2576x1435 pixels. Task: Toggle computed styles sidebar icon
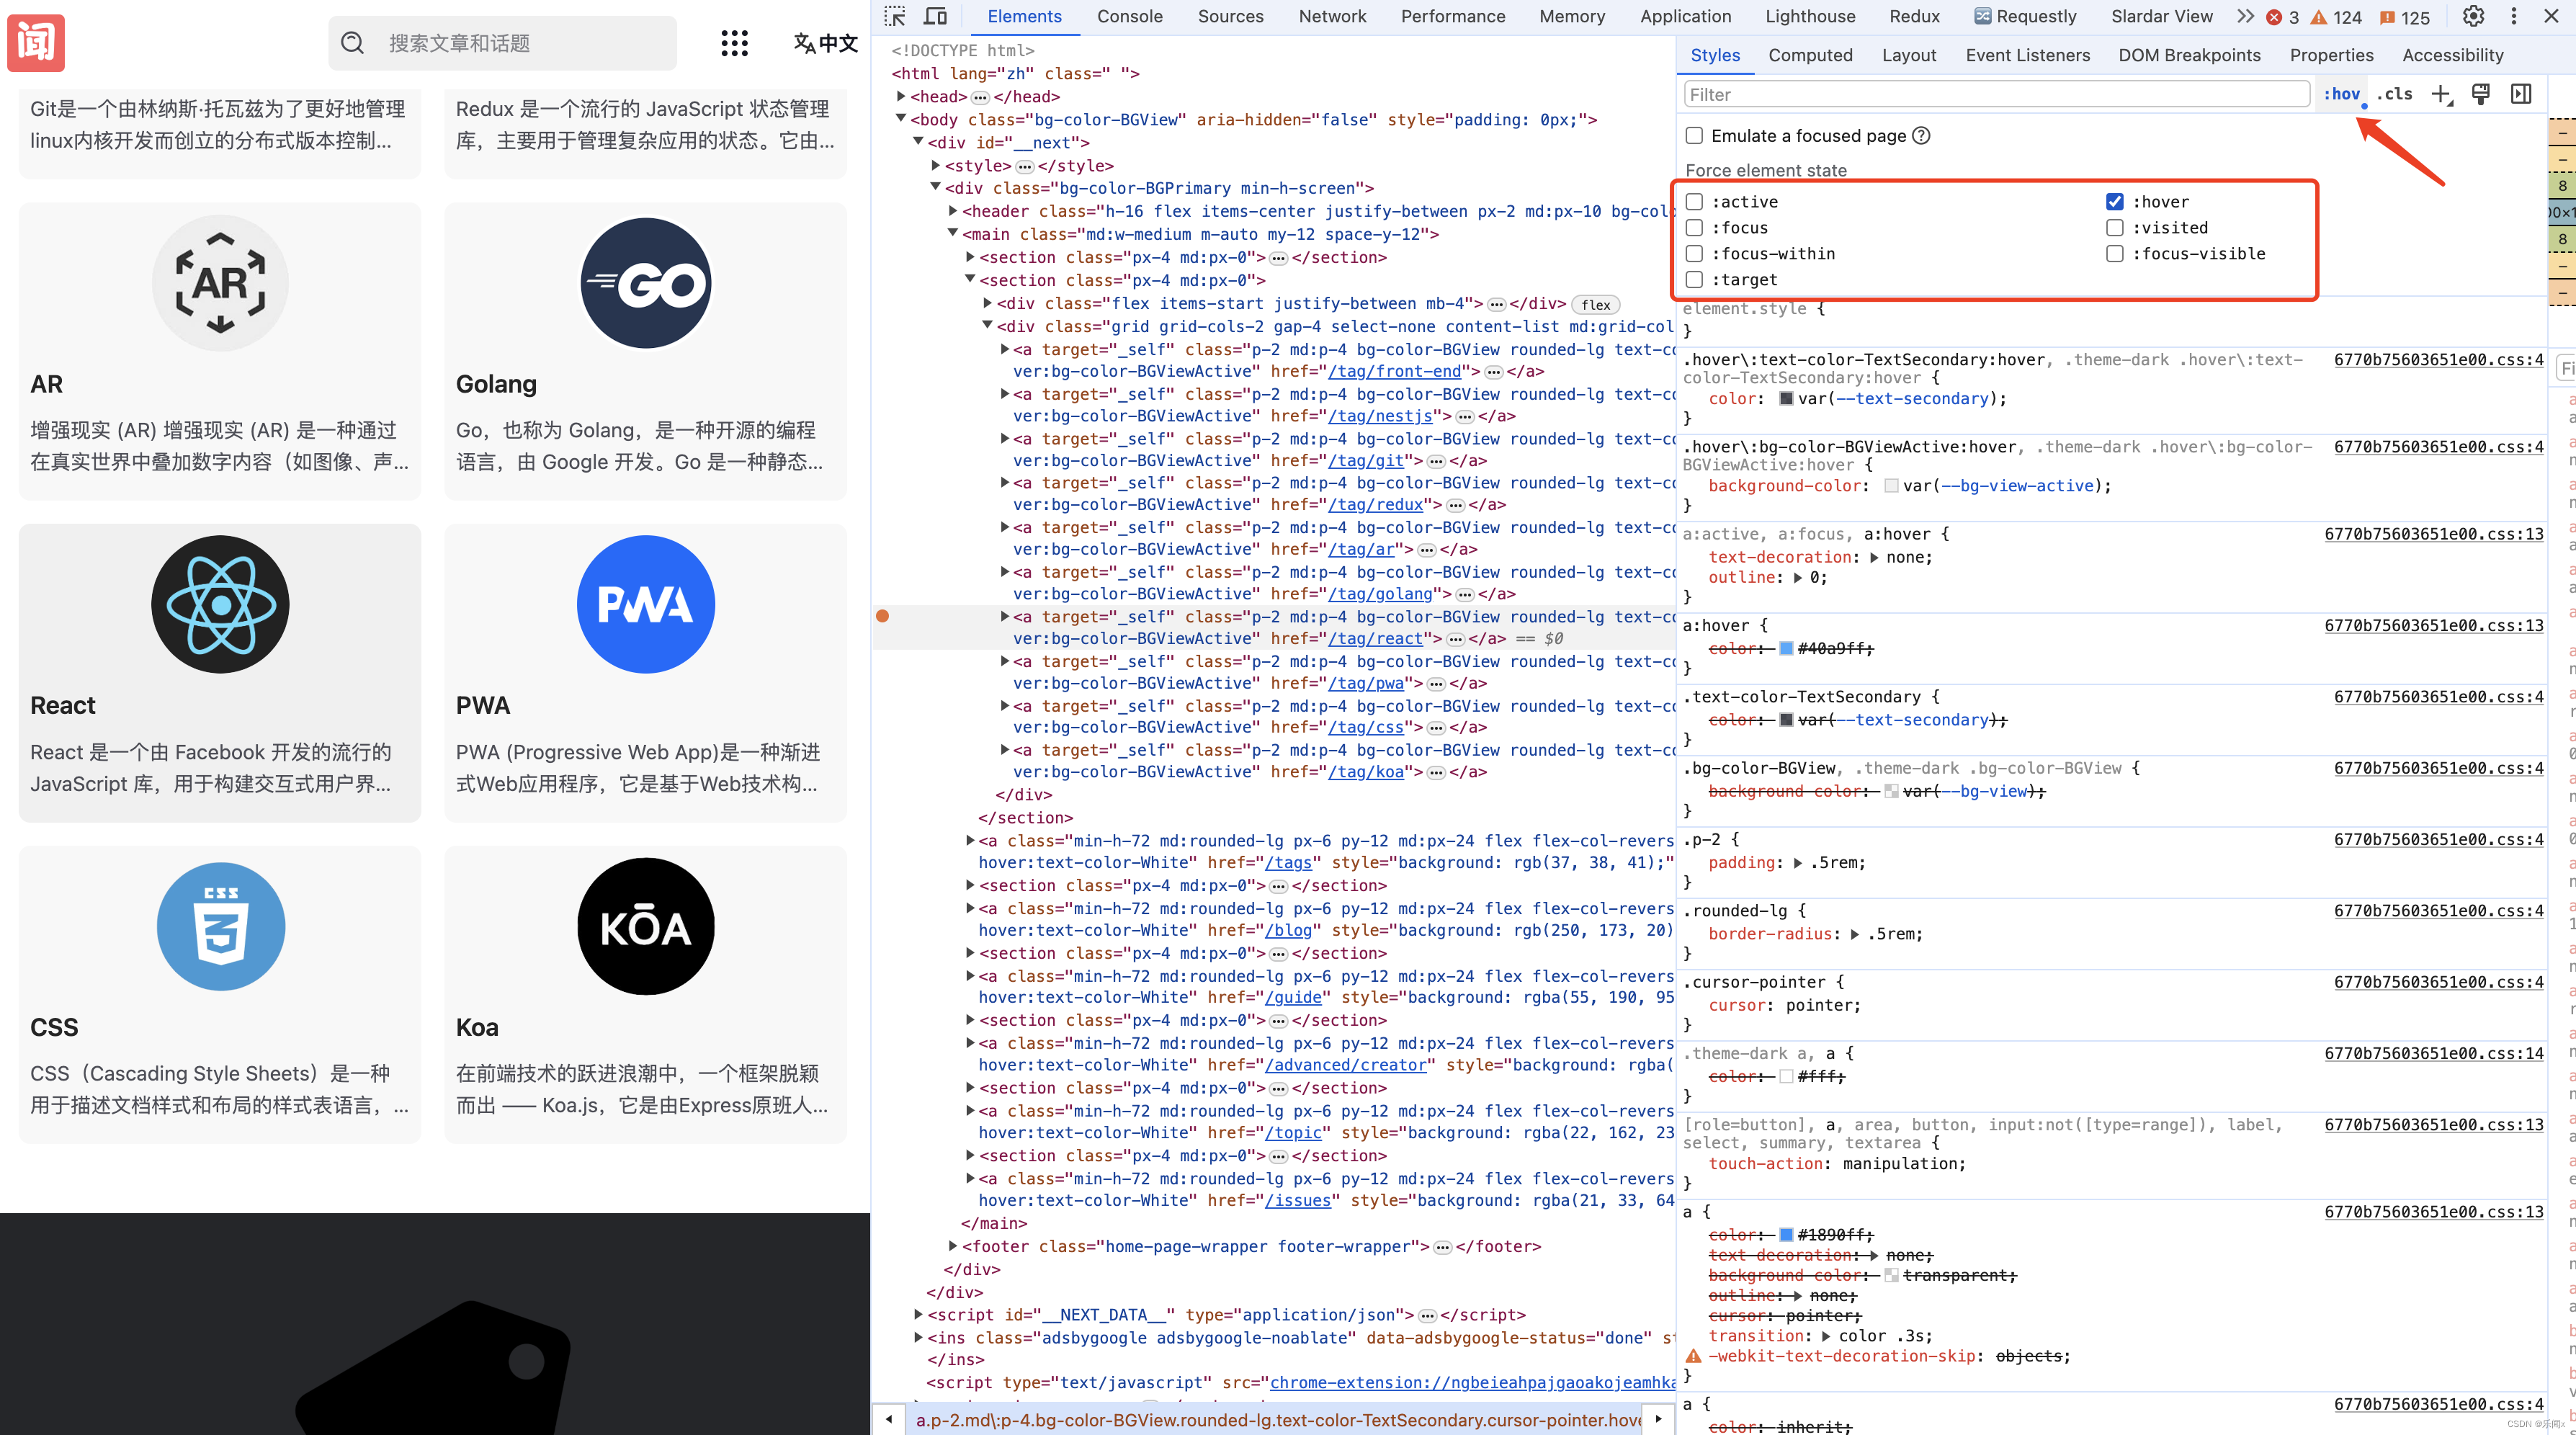click(2521, 94)
